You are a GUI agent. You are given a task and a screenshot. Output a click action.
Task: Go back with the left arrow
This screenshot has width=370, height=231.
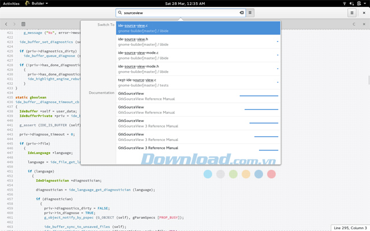click(6, 24)
